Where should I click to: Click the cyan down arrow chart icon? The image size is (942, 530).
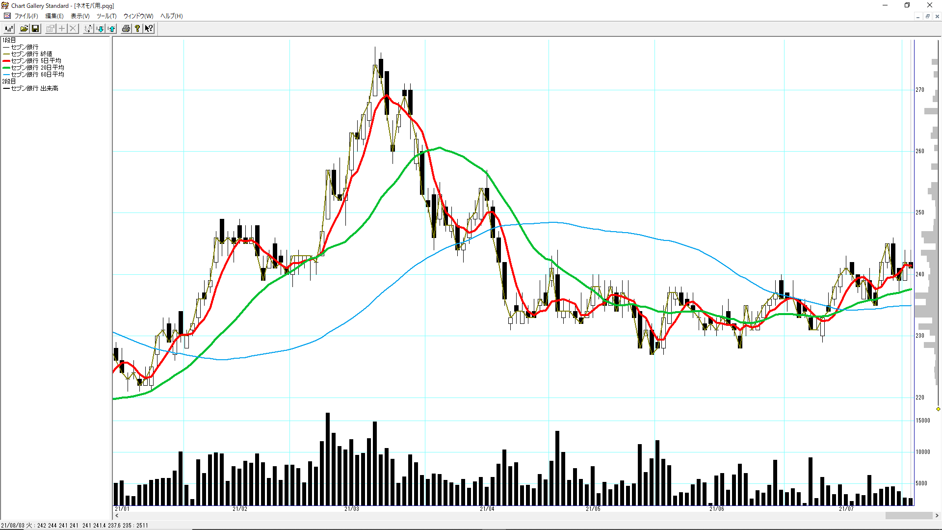(x=100, y=28)
